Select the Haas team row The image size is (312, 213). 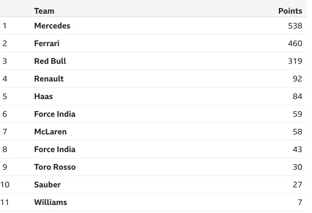153,96
